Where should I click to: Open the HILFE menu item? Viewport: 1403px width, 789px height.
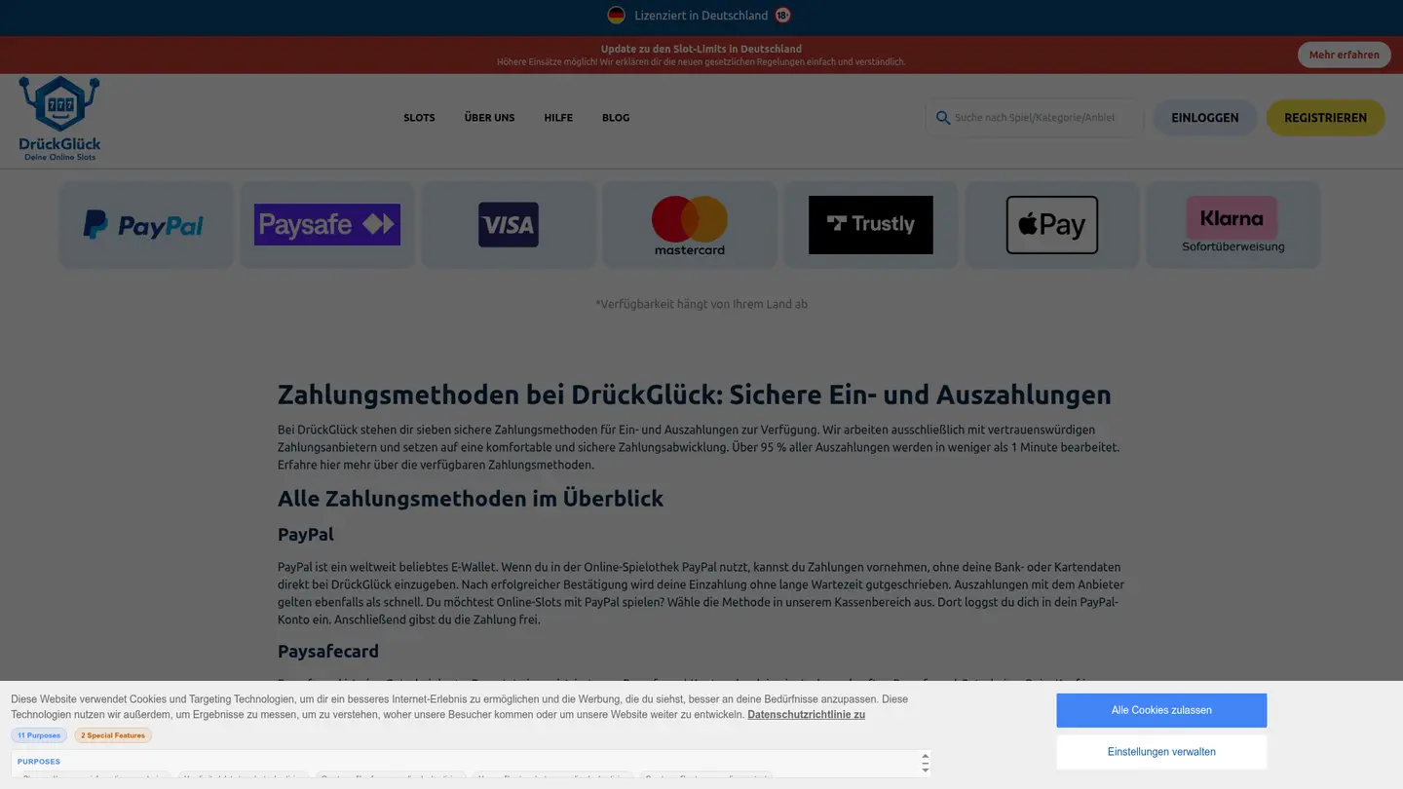(558, 118)
